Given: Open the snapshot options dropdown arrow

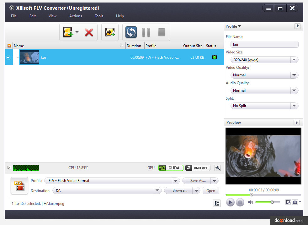Looking at the screenshot, I should [x=300, y=202].
